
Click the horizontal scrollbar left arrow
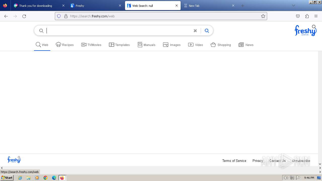pyautogui.click(x=2, y=168)
